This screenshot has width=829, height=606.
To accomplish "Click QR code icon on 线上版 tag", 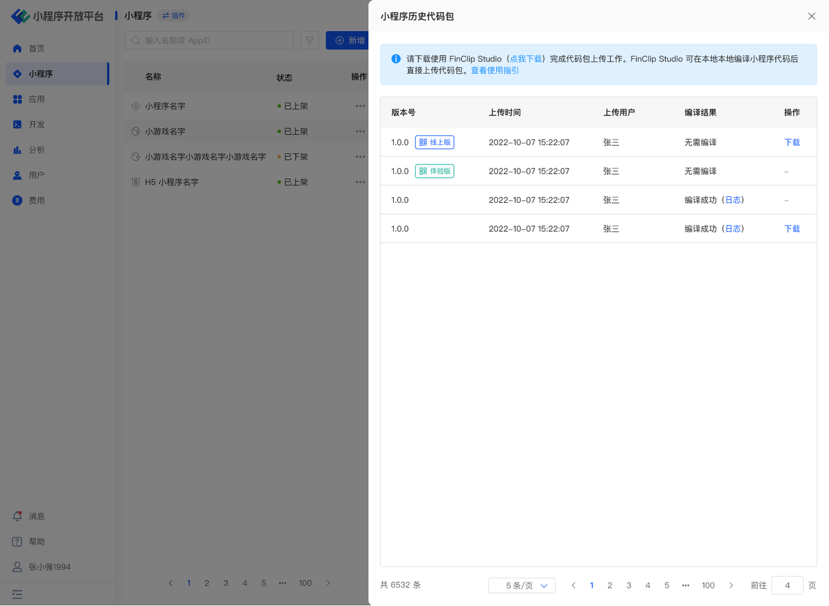I will tap(423, 143).
